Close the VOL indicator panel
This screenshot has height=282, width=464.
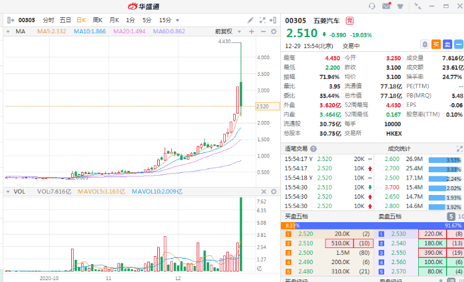pos(264,192)
